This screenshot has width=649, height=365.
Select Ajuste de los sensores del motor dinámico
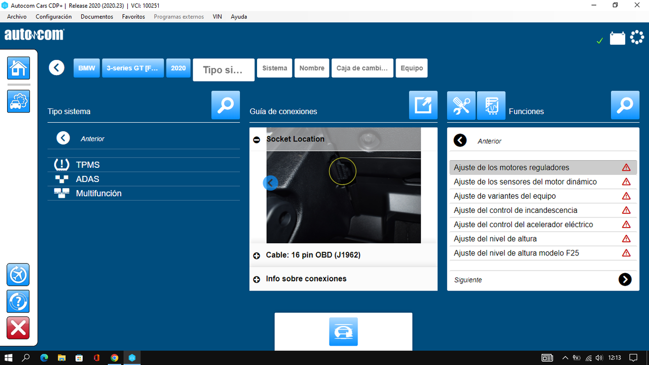(543, 181)
